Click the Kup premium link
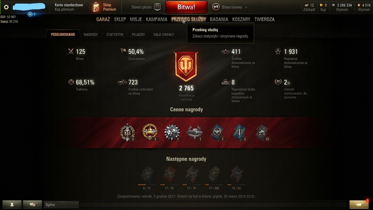 [x=64, y=9]
